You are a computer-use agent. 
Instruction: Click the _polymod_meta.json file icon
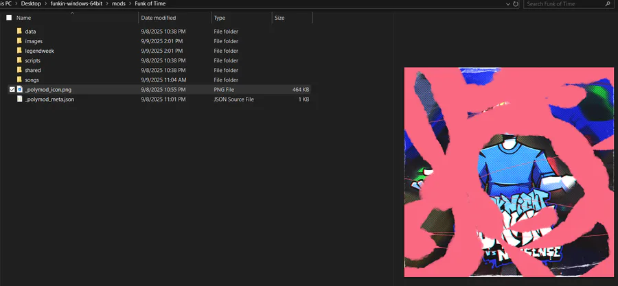click(19, 99)
